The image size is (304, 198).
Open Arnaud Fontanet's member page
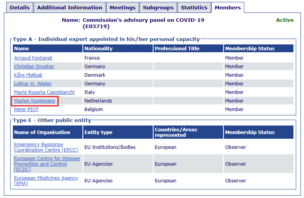click(33, 58)
